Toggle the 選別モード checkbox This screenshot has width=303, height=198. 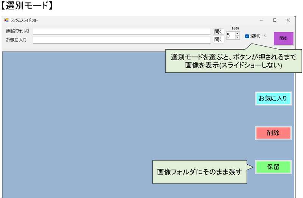tap(247, 36)
